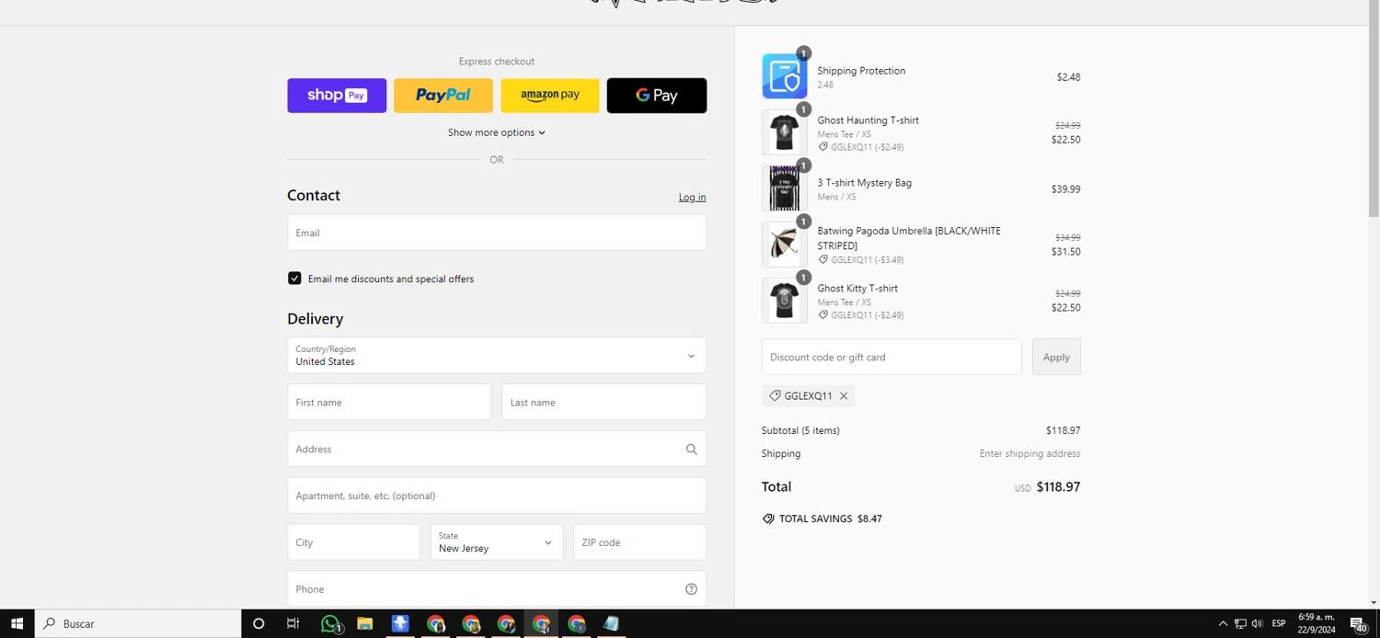Click the 3 T-shirt Mystery Bag thumbnail
The height and width of the screenshot is (638, 1380).
784,188
